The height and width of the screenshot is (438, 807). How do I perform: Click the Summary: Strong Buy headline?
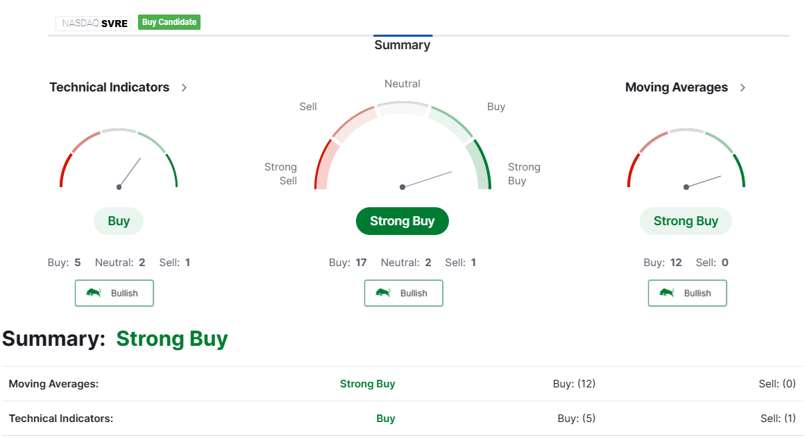(115, 339)
